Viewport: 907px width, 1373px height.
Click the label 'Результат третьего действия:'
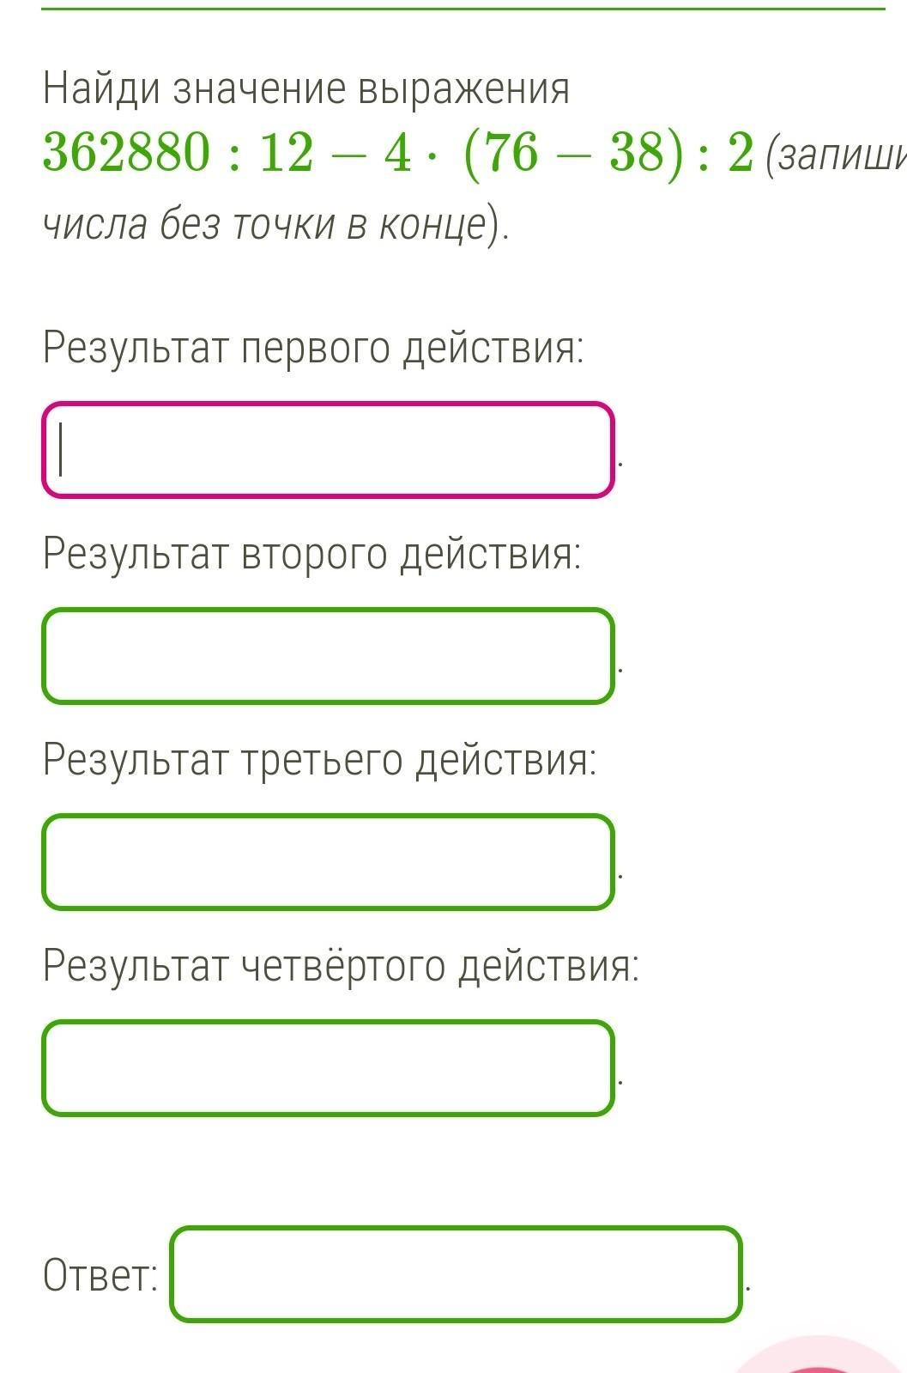[320, 760]
